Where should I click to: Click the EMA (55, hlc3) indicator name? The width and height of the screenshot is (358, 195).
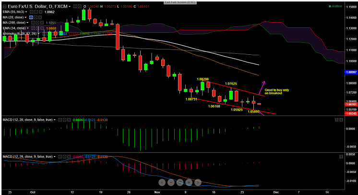13,12
